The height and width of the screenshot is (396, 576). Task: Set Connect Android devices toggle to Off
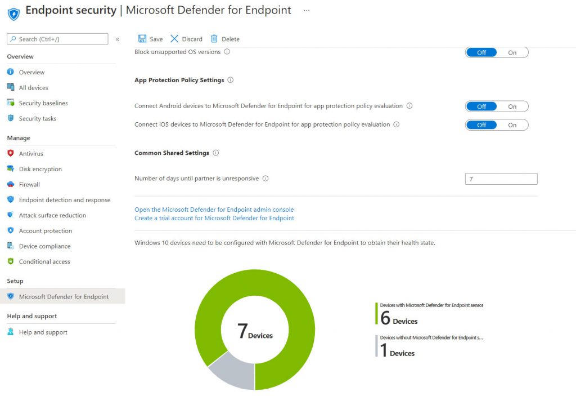481,106
